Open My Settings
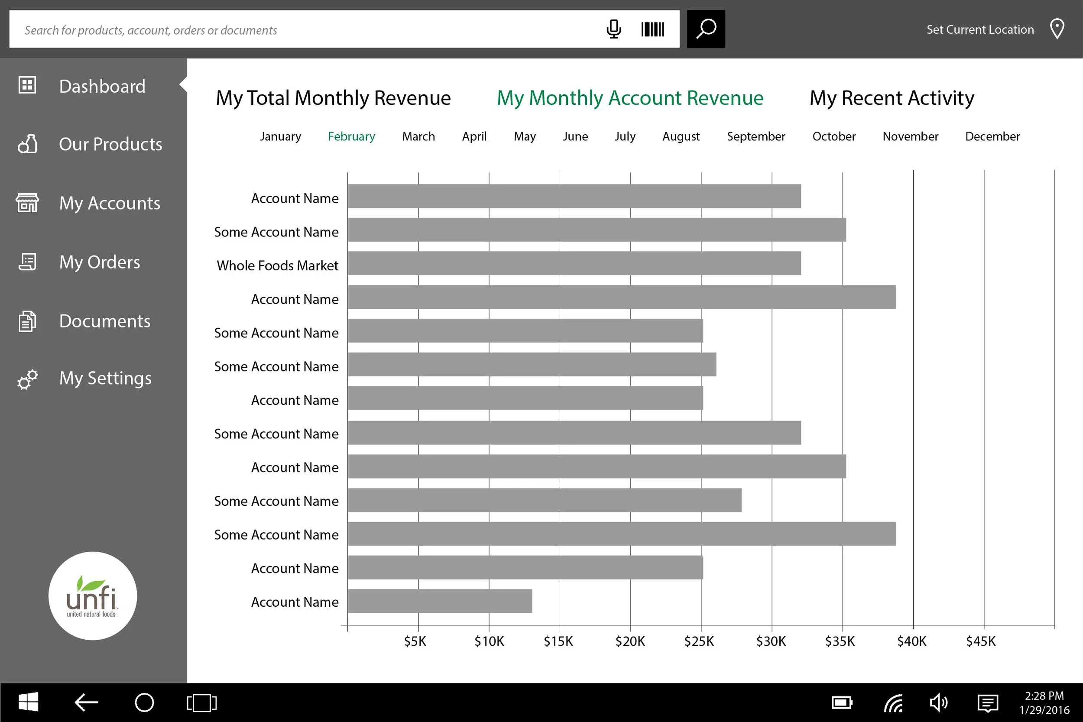This screenshot has width=1083, height=722. (x=105, y=378)
